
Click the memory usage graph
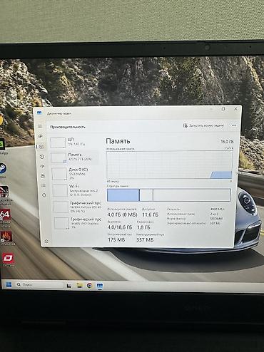[170, 165]
